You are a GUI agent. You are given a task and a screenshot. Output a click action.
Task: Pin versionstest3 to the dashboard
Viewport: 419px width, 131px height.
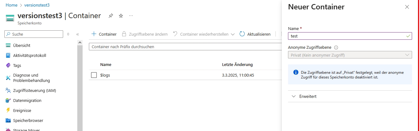tap(111, 16)
